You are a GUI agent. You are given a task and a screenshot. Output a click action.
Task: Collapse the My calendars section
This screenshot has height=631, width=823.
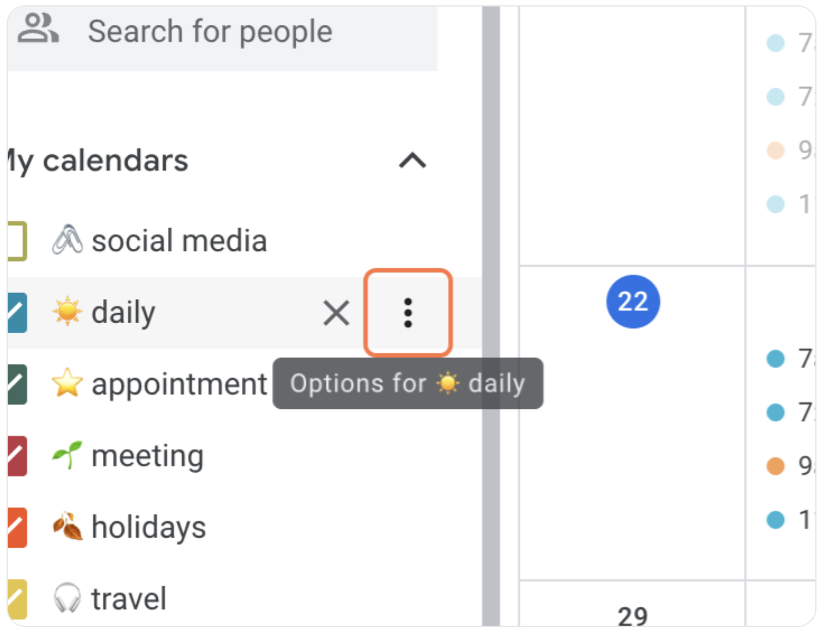[412, 161]
